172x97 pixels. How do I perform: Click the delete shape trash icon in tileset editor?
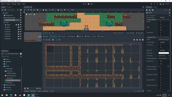tap(53, 40)
